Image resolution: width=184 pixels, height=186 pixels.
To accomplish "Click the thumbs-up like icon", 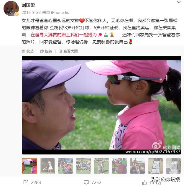I will [144, 182].
